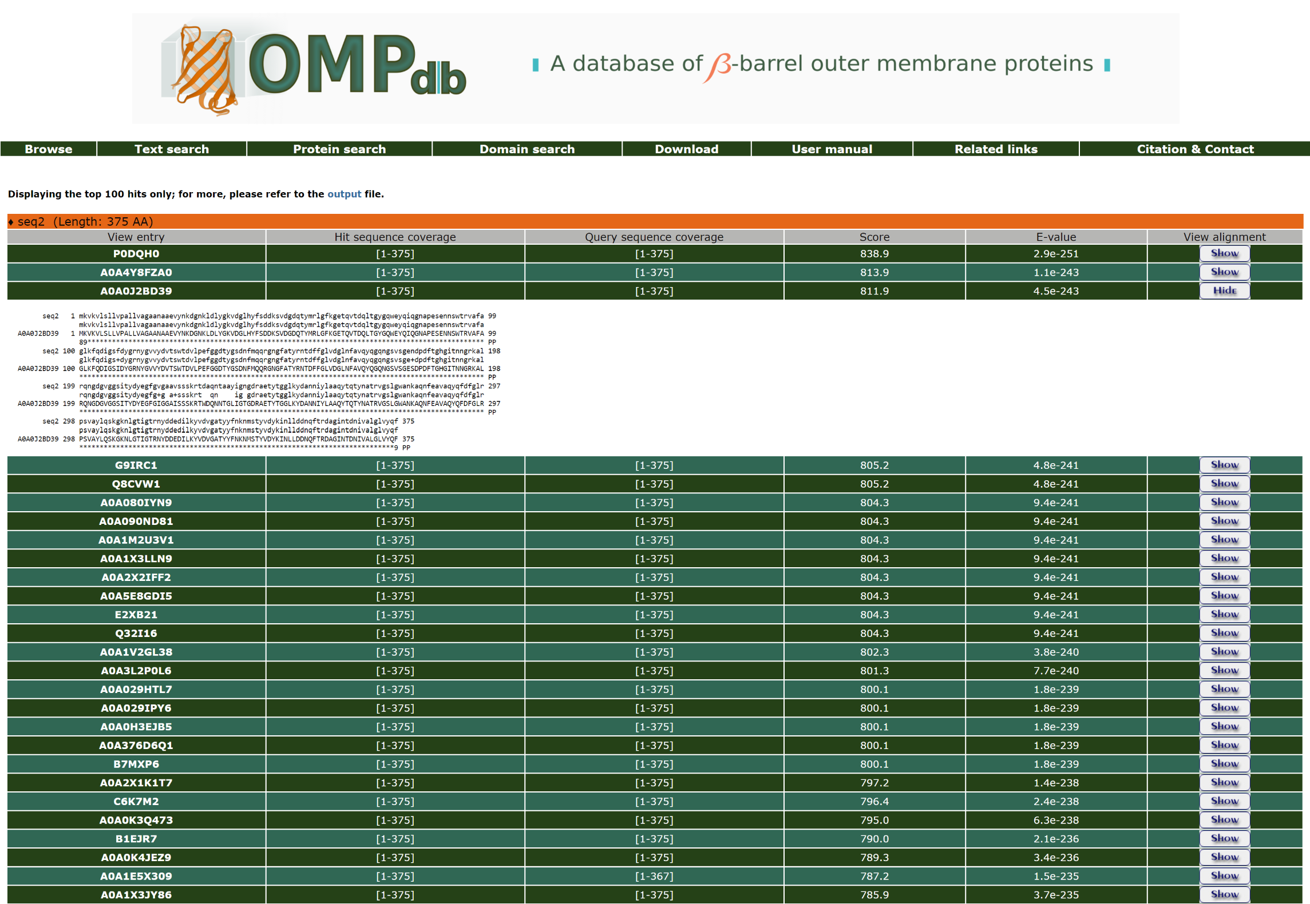
Task: Open entry P0DQH0
Action: pos(136,254)
